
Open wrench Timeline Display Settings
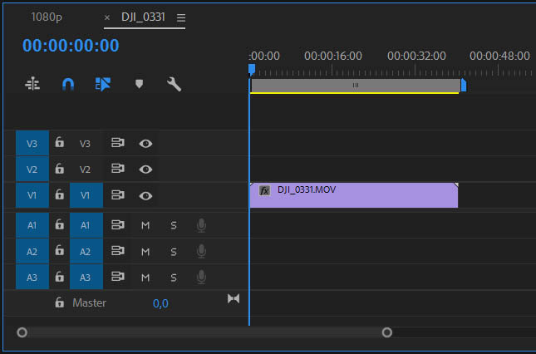(174, 84)
